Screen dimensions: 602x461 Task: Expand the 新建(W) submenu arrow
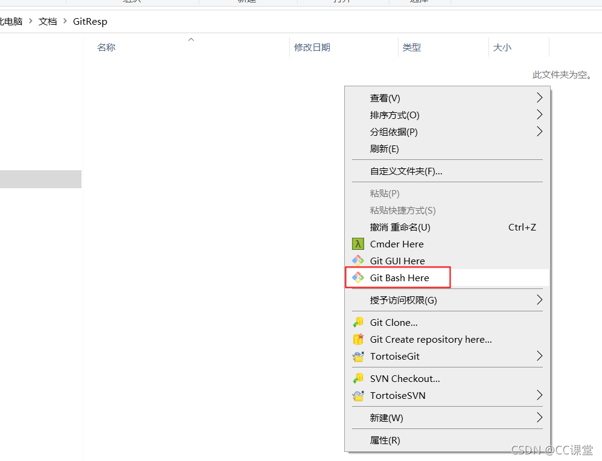coord(539,418)
